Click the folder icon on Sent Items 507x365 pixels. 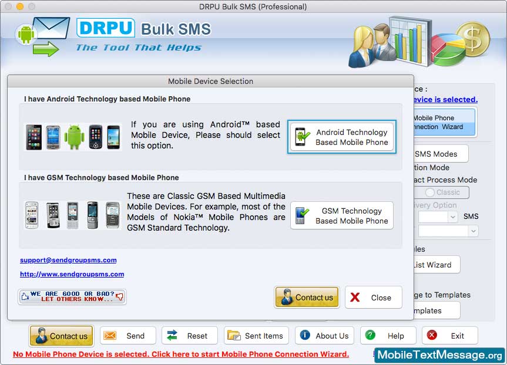click(234, 335)
